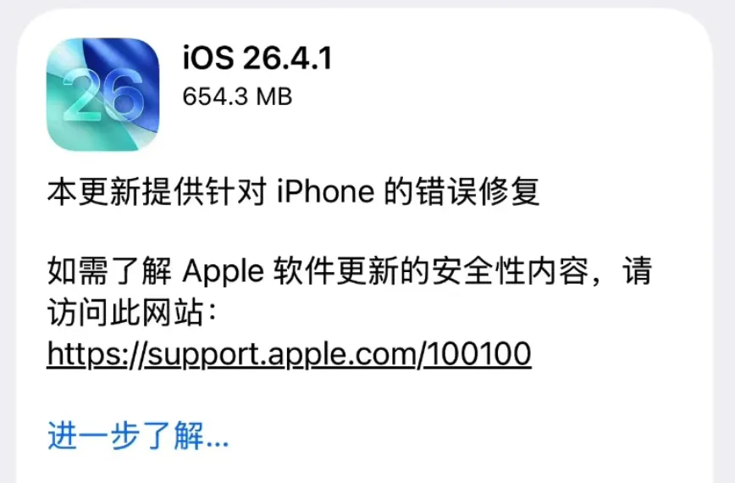This screenshot has height=483, width=735.
Task: Click the 错误修复 text
Action: (478, 192)
